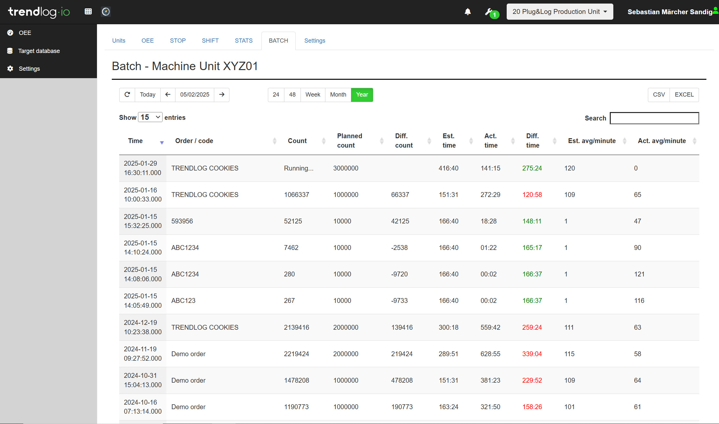Export table as CSV
Image resolution: width=719 pixels, height=424 pixels.
659,95
